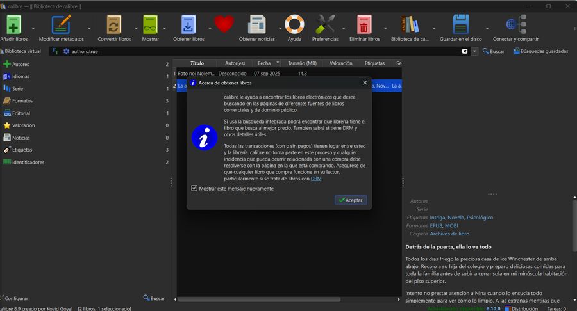Open the search history dropdown arrow
The width and height of the screenshot is (577, 311).
[474, 51]
